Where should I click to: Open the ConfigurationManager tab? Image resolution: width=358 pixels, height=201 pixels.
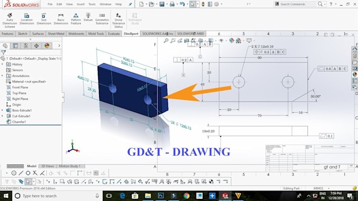point(26,46)
